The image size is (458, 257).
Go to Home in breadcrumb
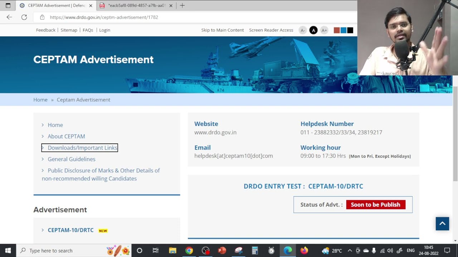click(x=40, y=100)
